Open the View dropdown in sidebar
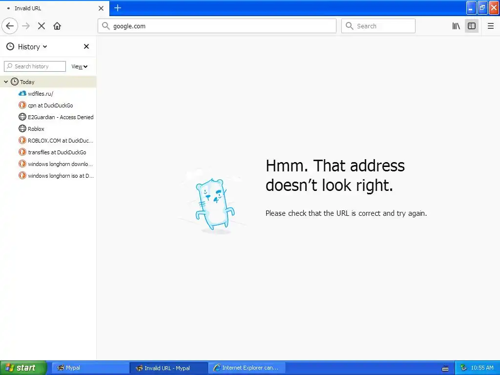This screenshot has width=500, height=375. click(x=80, y=66)
